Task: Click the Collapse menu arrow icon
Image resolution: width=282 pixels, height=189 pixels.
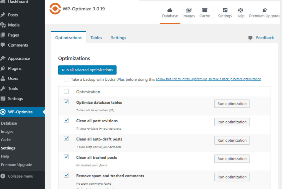Action: click(3, 176)
